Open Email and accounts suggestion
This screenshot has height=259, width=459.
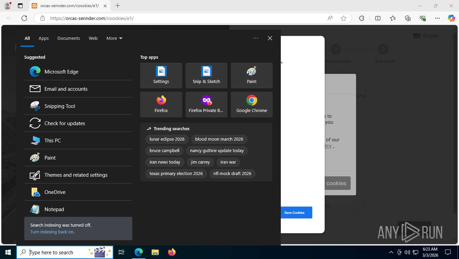point(78,89)
